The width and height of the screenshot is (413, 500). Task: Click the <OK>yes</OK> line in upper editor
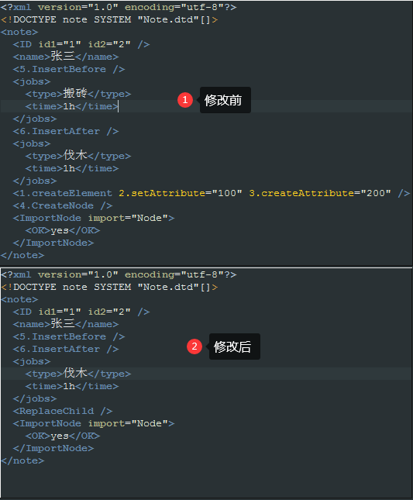point(63,230)
